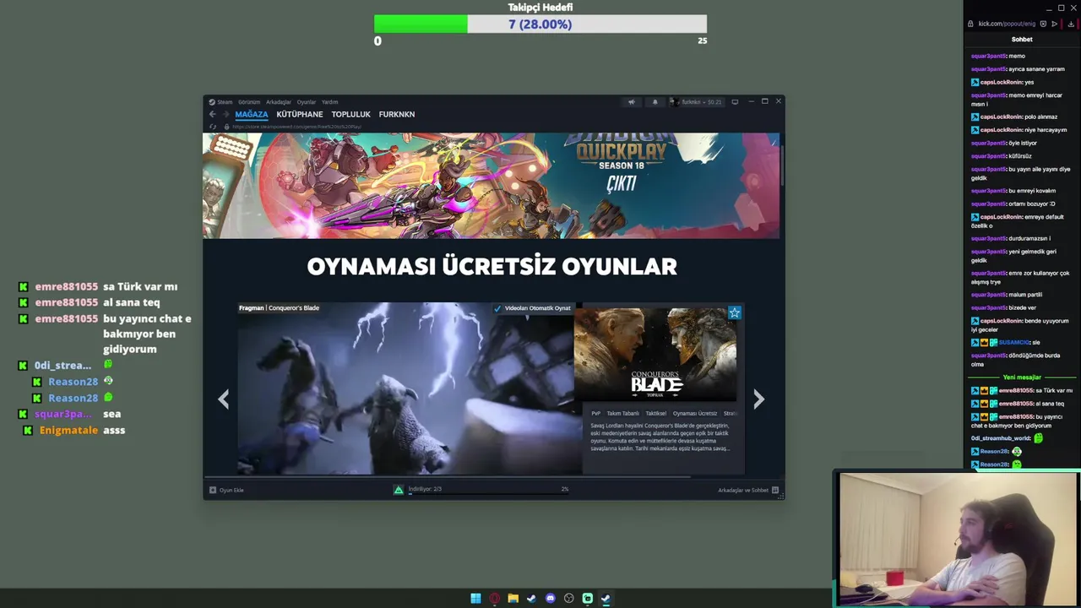This screenshot has width=1081, height=608.
Task: Click the Windows Start button
Action: pyautogui.click(x=475, y=599)
